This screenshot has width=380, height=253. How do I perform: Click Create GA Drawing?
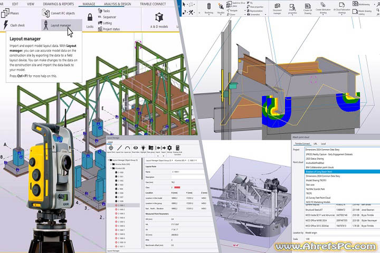(308, 9)
